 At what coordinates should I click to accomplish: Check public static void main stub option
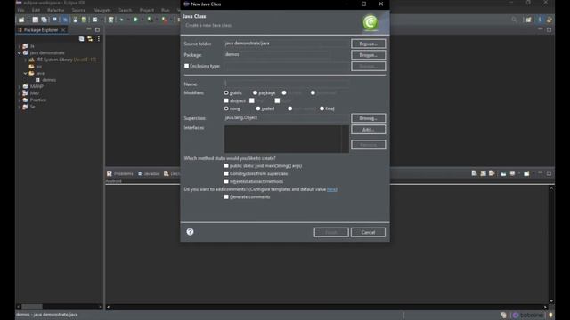tap(226, 165)
